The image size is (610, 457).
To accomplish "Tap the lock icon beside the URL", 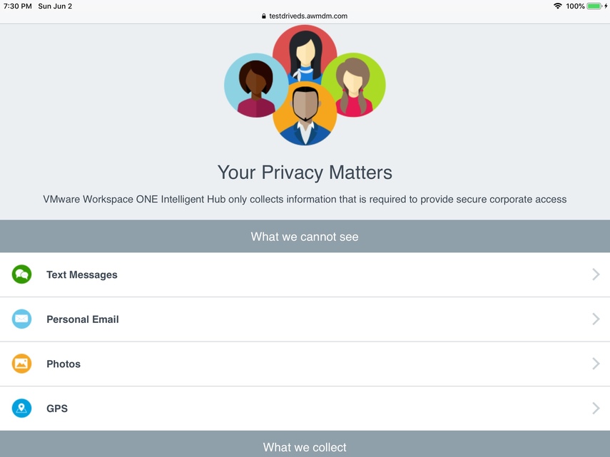I will click(x=264, y=16).
